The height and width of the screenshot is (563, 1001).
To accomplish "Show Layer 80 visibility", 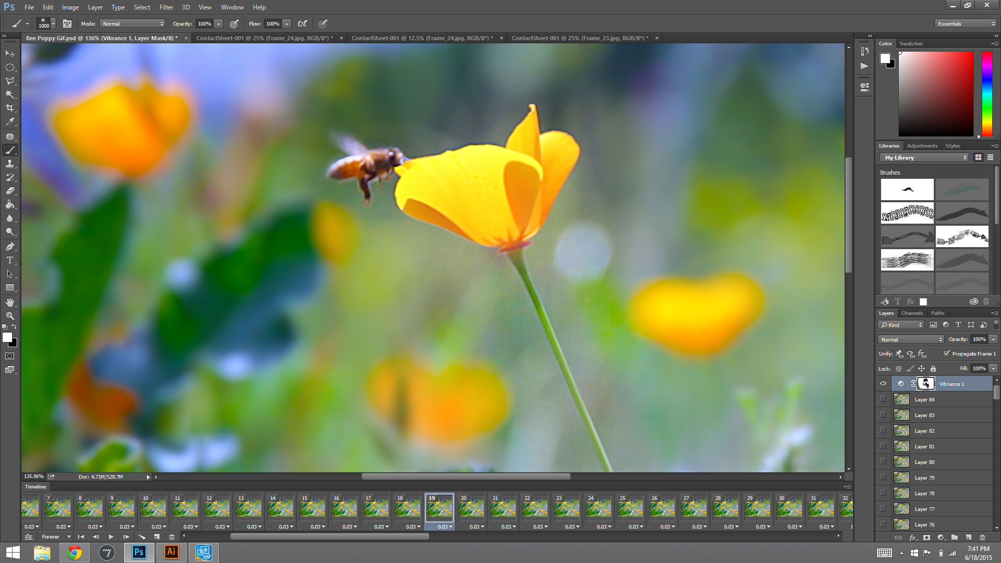I will pos(883,462).
